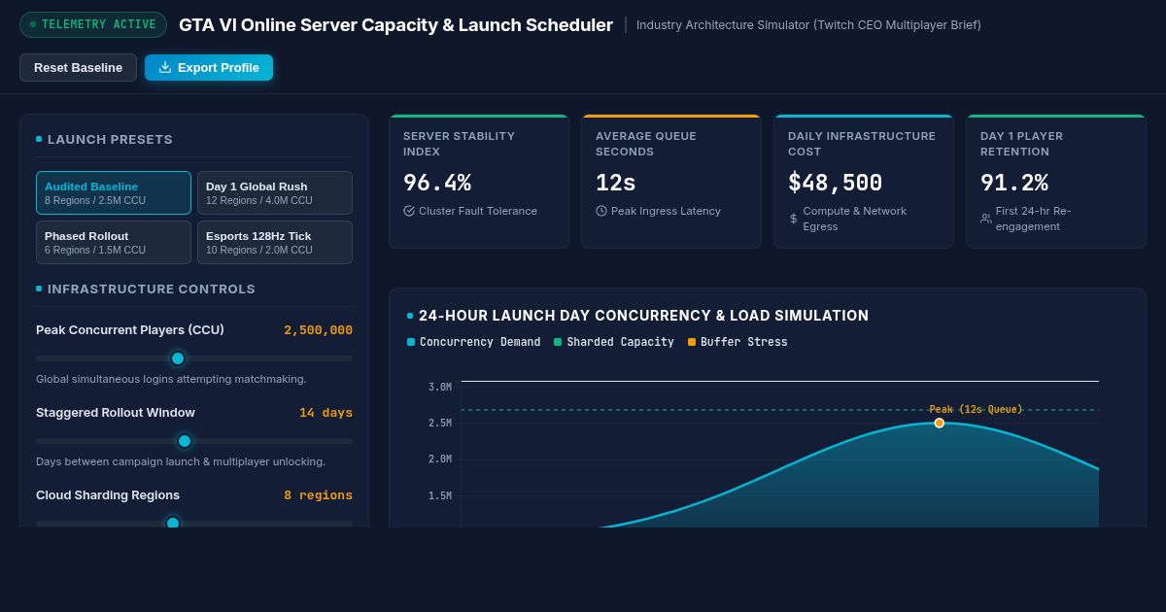Click the users icon beside First 24-hr Re-engagement

[986, 219]
